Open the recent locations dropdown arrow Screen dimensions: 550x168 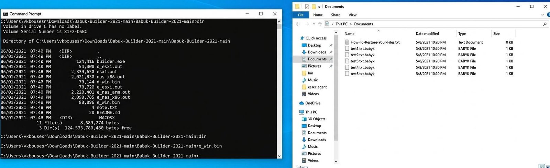click(x=313, y=24)
